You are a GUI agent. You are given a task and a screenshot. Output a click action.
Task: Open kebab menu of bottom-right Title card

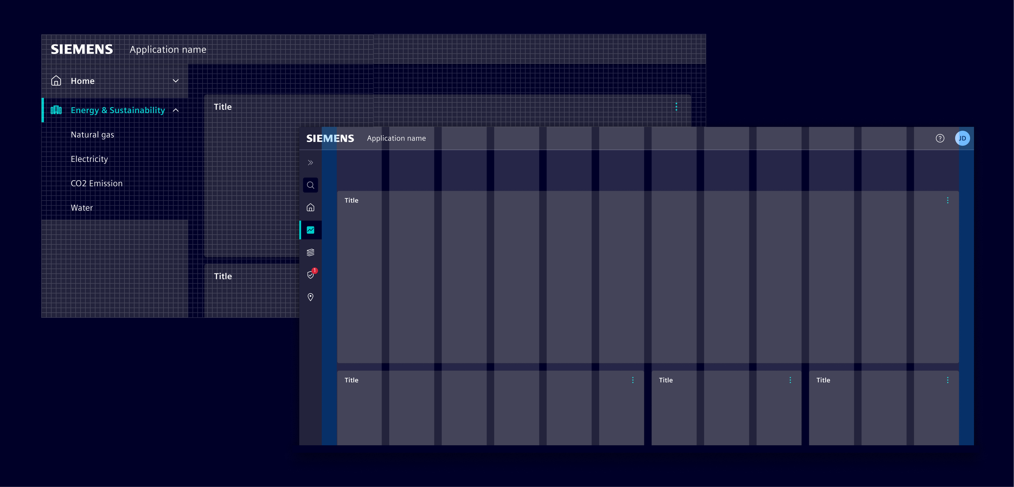(x=947, y=380)
